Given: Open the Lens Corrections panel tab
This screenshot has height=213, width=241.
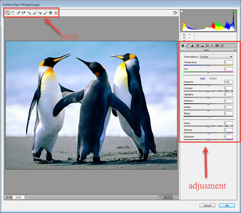Looking at the screenshot, I should tap(208, 46).
